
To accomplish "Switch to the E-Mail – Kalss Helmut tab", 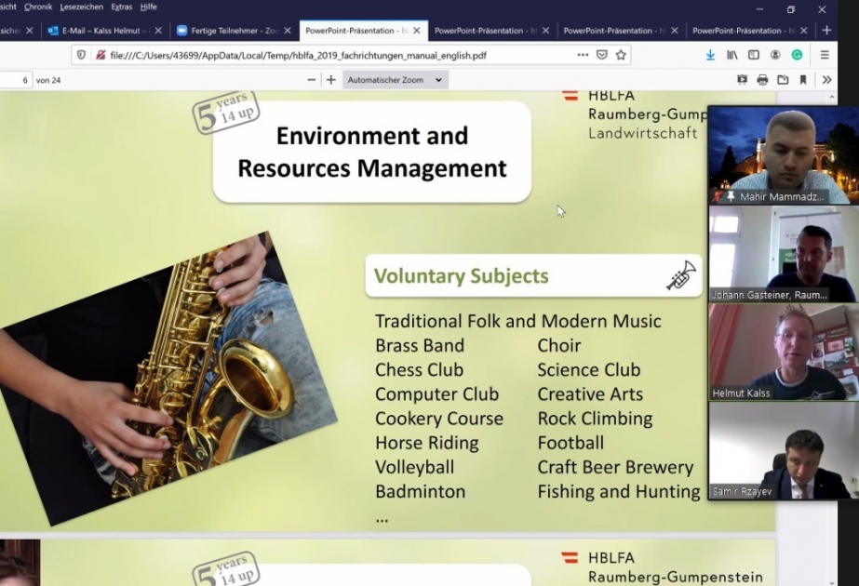I will click(x=104, y=31).
